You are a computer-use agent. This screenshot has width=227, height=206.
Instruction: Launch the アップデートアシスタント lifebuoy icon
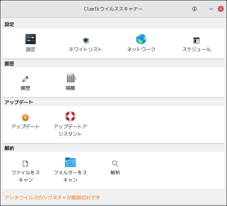tap(70, 116)
